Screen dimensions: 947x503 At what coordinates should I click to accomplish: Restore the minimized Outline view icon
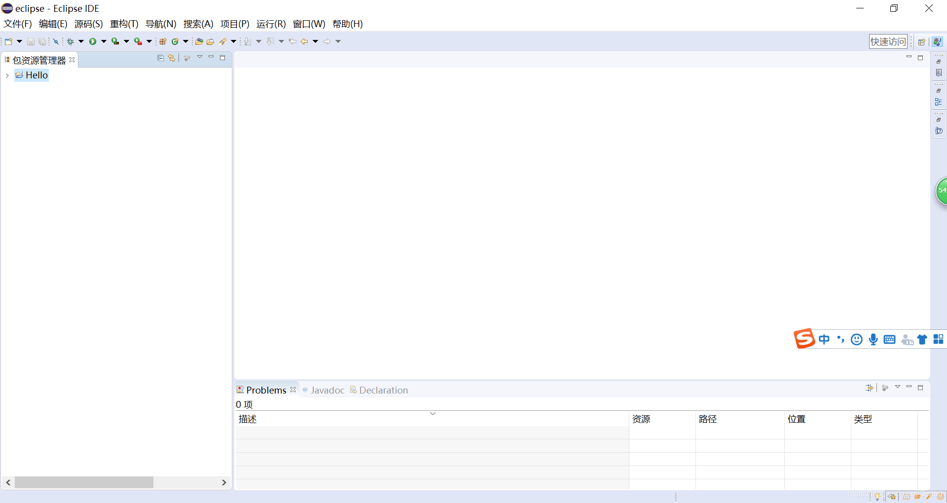[939, 102]
